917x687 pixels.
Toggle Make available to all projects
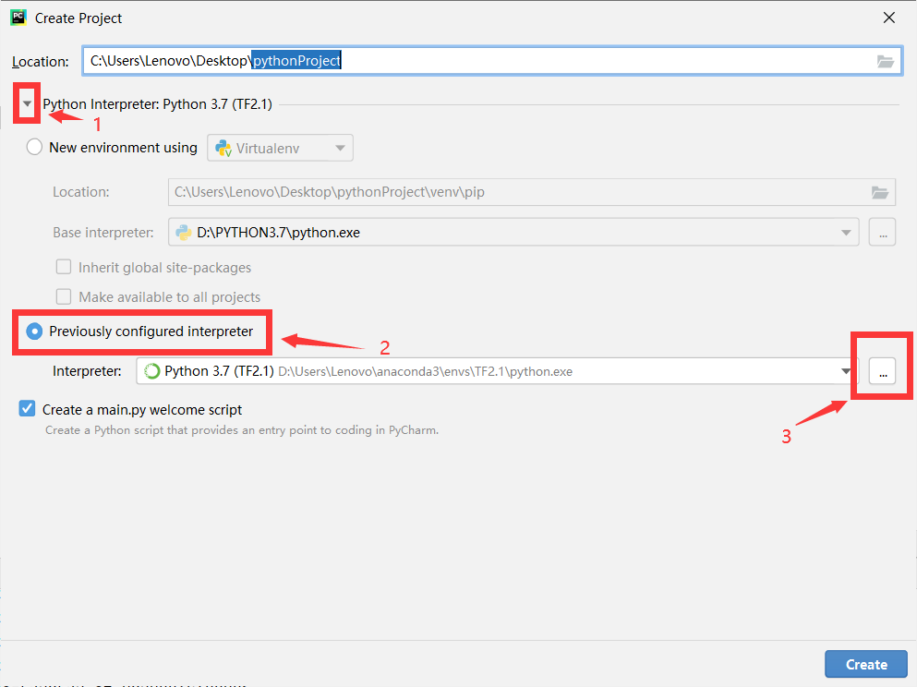(64, 296)
